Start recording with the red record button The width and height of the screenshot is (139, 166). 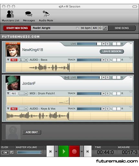(74, 151)
